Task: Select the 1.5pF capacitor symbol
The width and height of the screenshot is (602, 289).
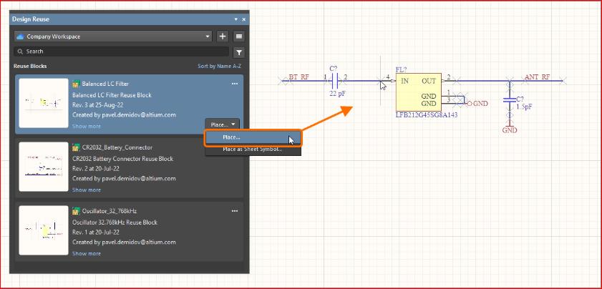Action: point(509,101)
